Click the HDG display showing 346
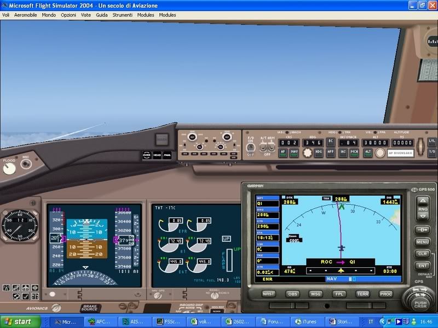This screenshot has height=328, width=438. (x=313, y=143)
